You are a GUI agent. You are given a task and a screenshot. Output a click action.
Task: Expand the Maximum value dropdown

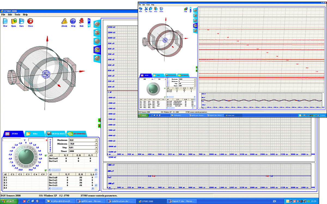tap(96, 140)
